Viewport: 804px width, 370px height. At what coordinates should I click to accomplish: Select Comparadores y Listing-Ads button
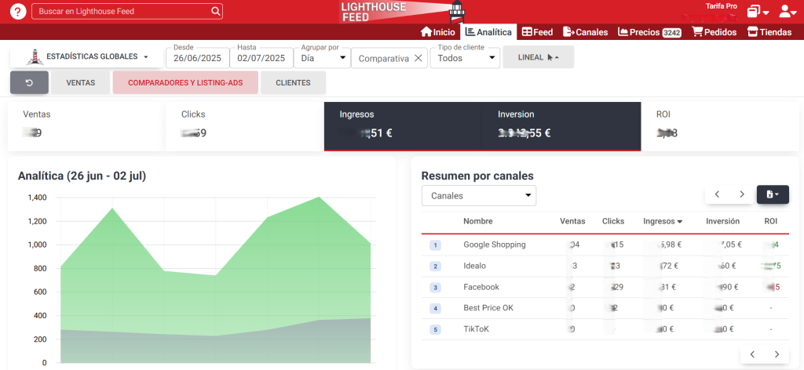click(x=185, y=82)
